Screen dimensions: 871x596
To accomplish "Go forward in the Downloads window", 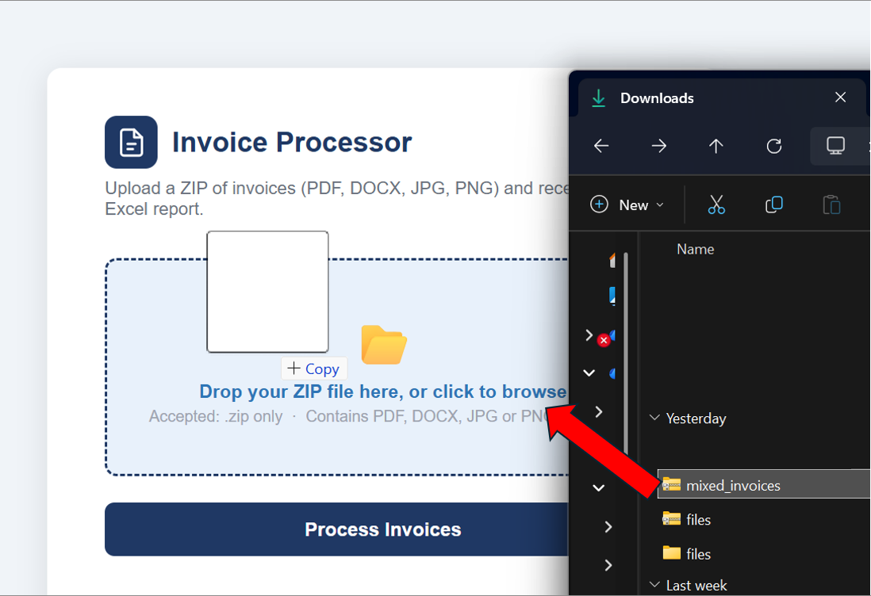I will point(659,146).
